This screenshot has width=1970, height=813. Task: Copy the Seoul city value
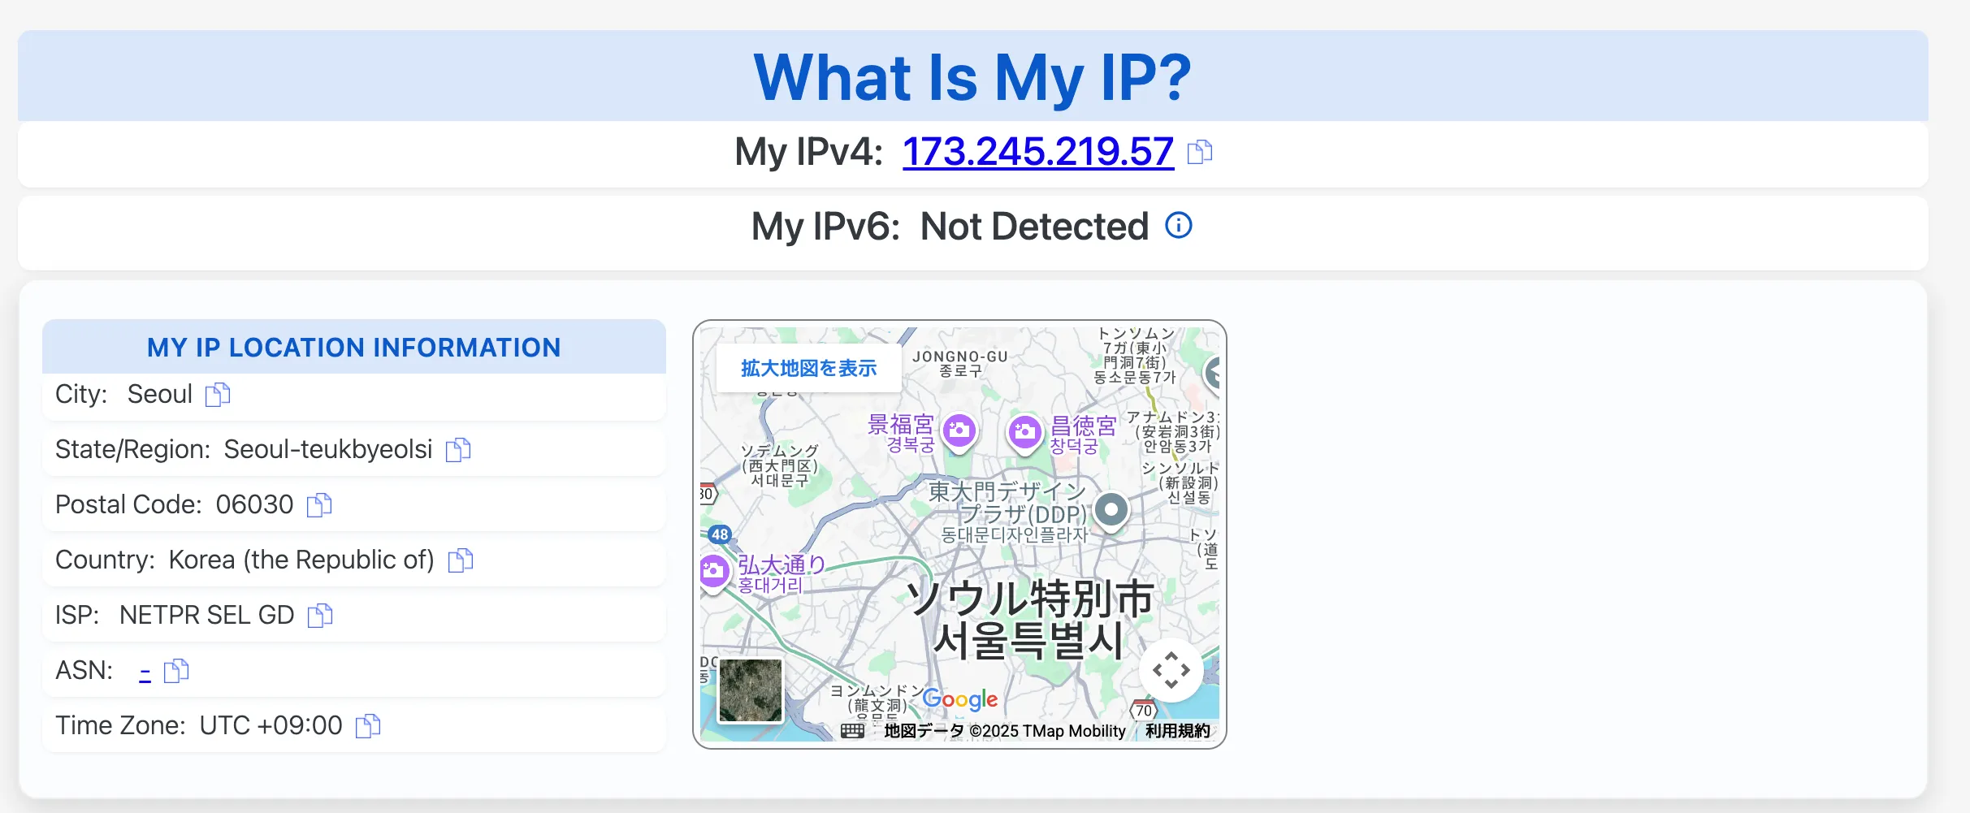click(x=216, y=395)
